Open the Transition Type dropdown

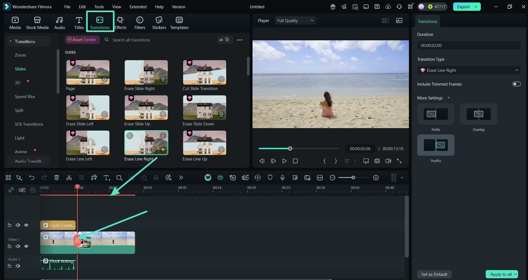(x=469, y=70)
